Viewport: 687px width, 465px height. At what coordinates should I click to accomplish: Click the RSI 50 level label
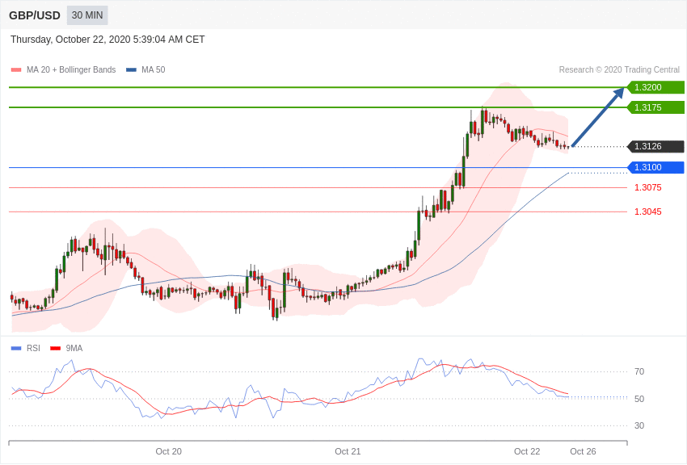[x=639, y=399]
